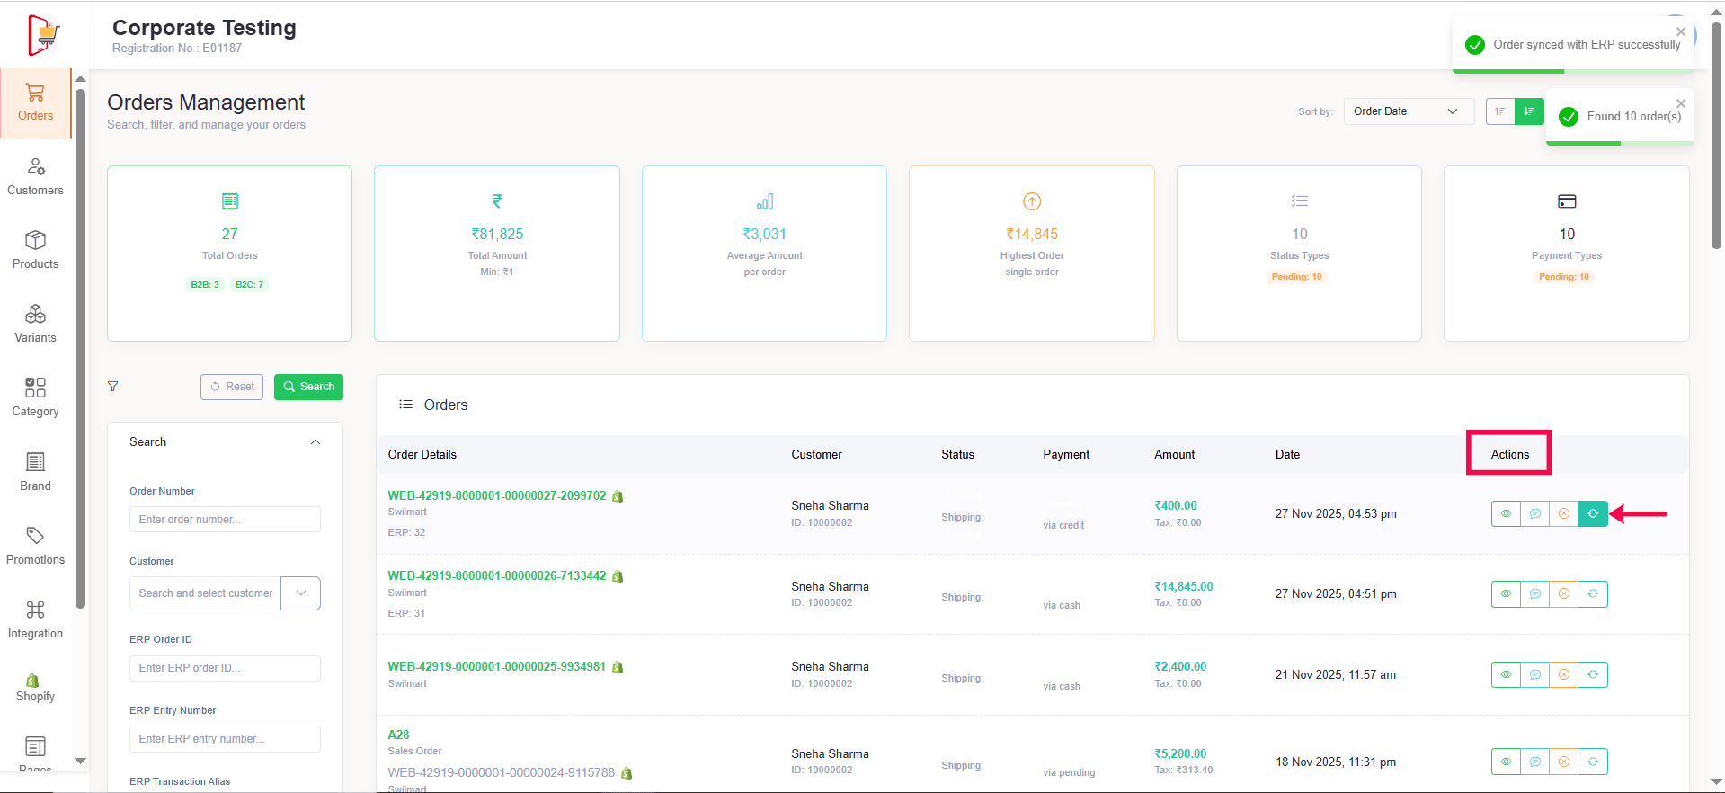Expand the customer select dropdown arrow
Screen dimensions: 1725x793
point(301,593)
